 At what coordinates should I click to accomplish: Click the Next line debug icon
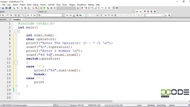pos(89,8)
